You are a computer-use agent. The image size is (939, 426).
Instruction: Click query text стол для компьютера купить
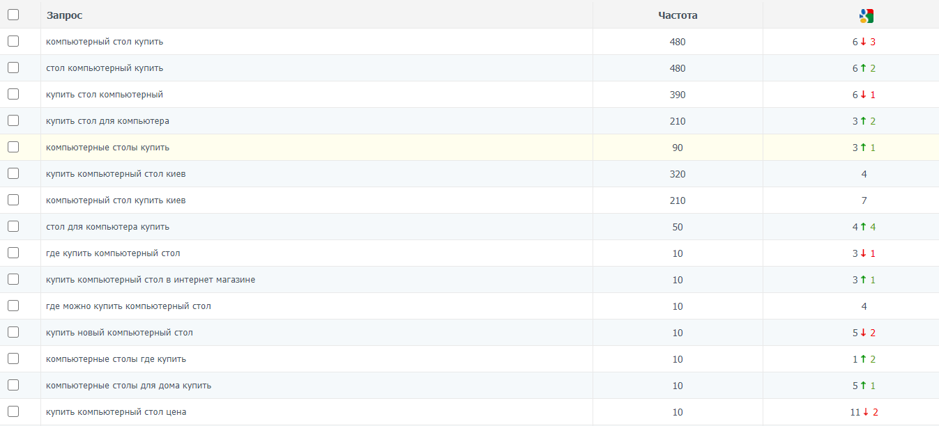(107, 227)
